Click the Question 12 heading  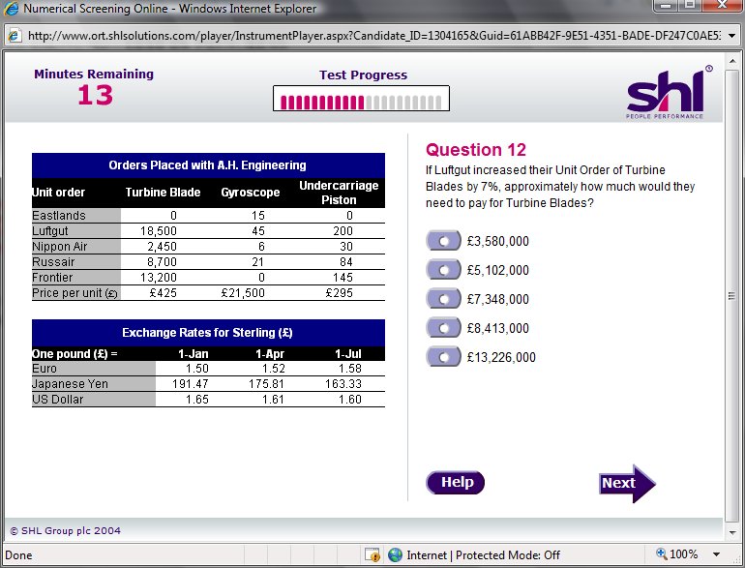(x=476, y=150)
